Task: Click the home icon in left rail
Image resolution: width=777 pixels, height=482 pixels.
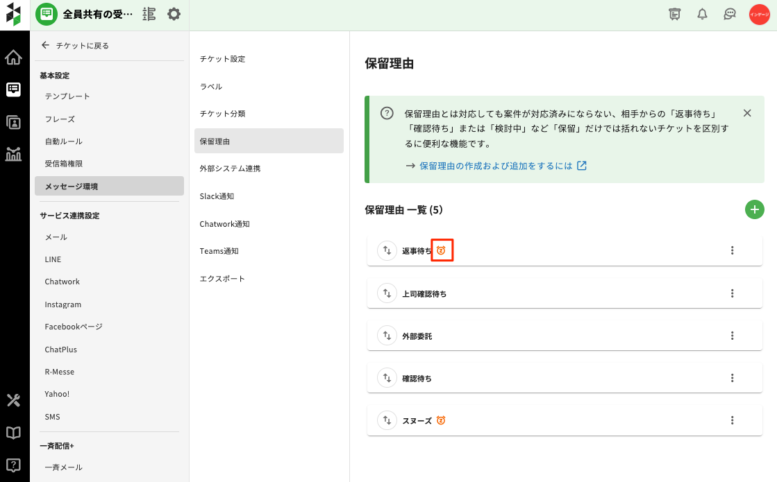Action: [x=14, y=57]
